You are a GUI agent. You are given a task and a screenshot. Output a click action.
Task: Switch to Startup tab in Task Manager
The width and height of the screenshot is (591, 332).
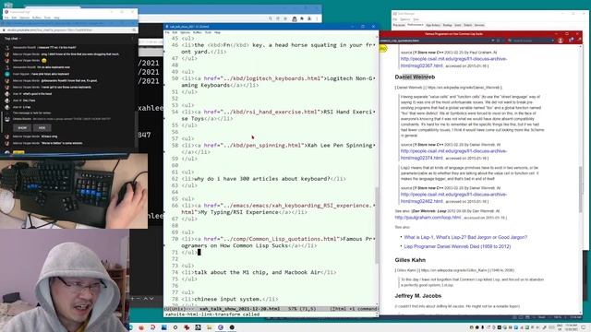pos(447,25)
